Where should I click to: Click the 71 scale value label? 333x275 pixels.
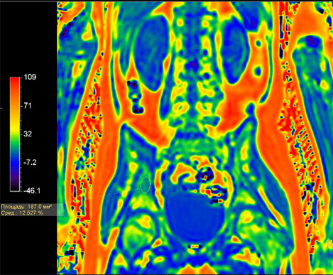tap(28, 106)
